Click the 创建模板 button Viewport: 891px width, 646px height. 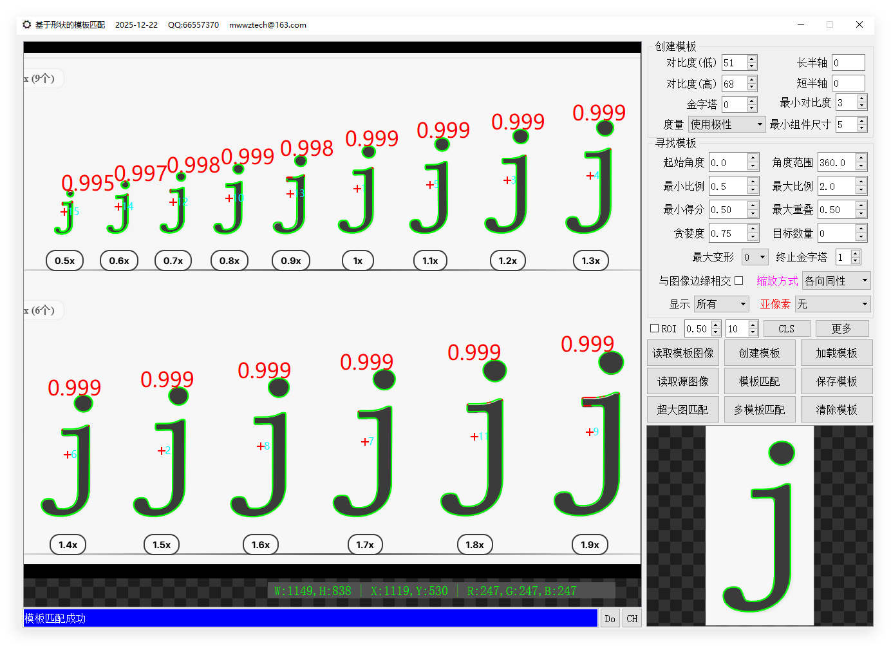pyautogui.click(x=759, y=353)
